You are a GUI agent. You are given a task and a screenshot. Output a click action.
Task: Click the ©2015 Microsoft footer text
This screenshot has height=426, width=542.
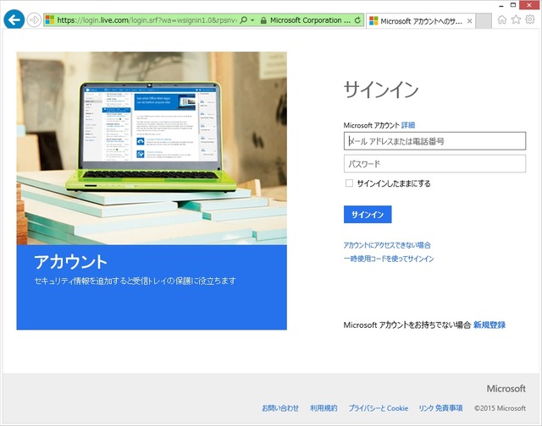tap(500, 408)
